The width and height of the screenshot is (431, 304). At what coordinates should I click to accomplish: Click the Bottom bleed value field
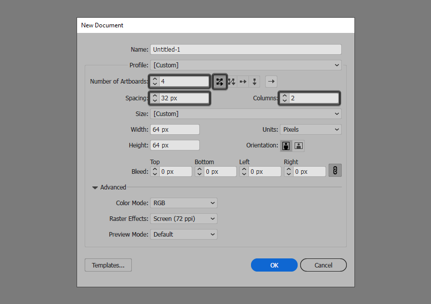(220, 172)
